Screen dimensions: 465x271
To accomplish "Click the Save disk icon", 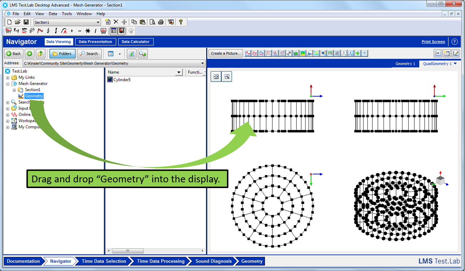I will (x=26, y=22).
